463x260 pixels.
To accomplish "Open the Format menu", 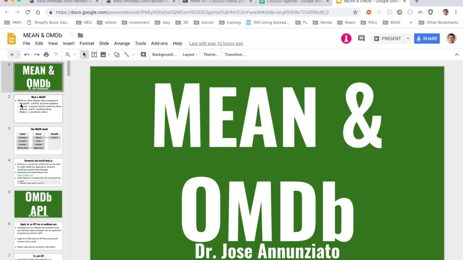I will point(87,43).
